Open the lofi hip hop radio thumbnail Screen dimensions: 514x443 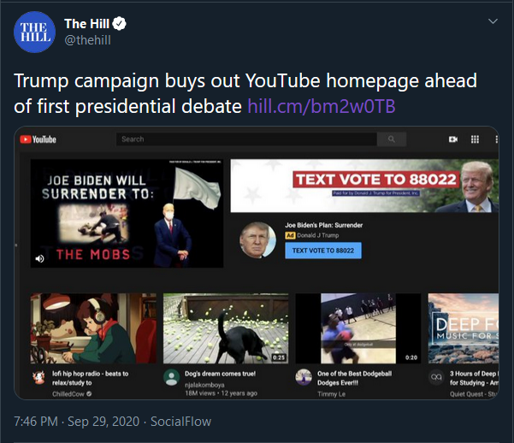click(93, 329)
